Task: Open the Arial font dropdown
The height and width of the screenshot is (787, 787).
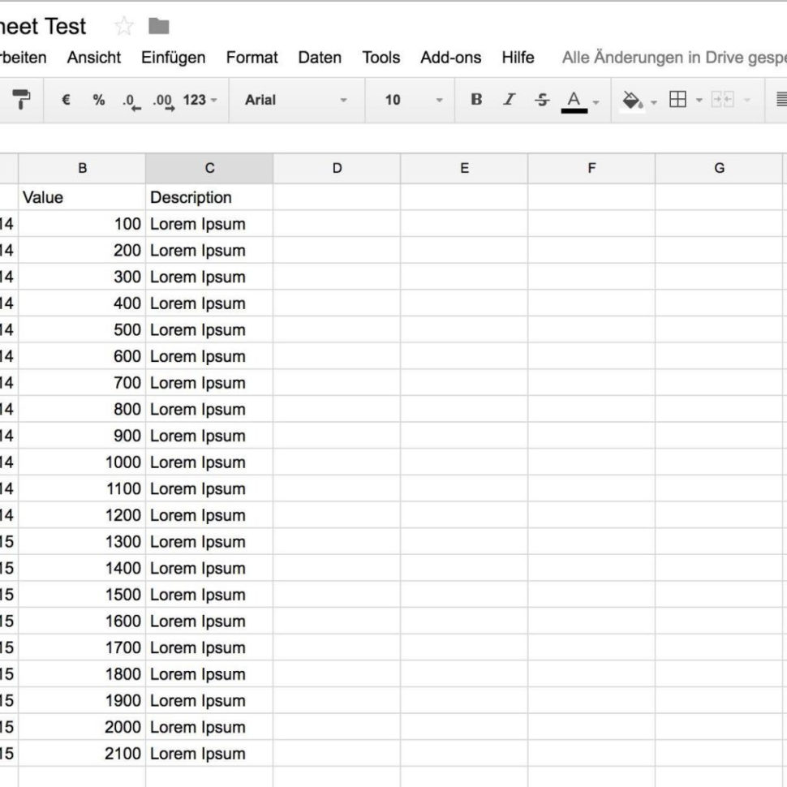Action: (296, 100)
